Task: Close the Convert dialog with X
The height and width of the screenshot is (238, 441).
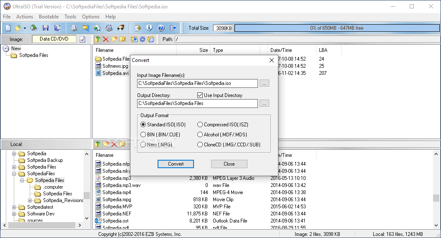Action: tap(272, 60)
